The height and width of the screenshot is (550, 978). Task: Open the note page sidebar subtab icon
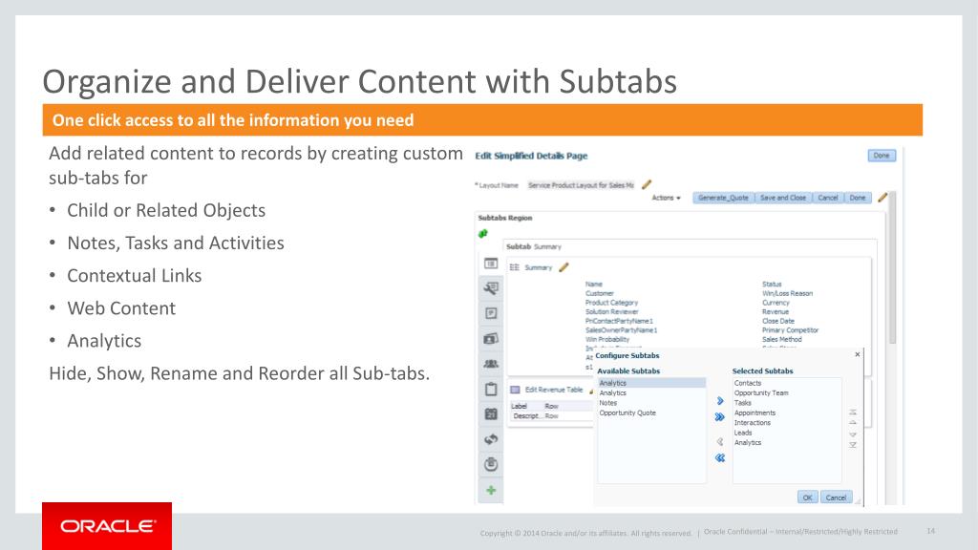point(491,313)
